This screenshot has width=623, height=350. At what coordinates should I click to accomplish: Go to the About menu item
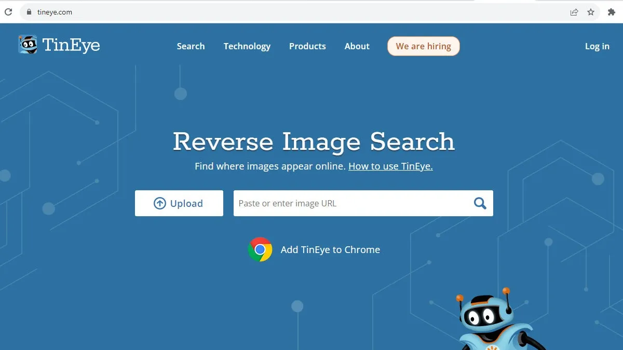pos(357,46)
